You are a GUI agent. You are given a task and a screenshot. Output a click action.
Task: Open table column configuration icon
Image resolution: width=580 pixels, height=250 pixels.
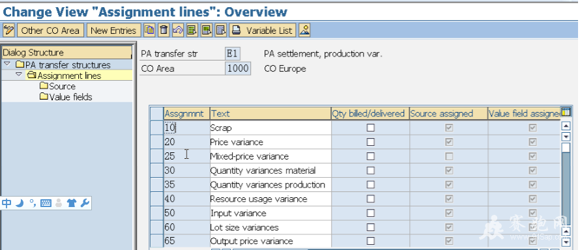click(x=566, y=112)
